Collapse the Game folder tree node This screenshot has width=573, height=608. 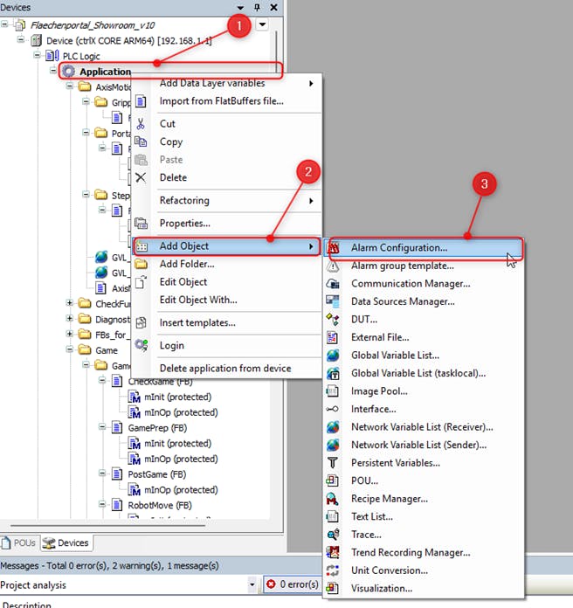pos(70,350)
